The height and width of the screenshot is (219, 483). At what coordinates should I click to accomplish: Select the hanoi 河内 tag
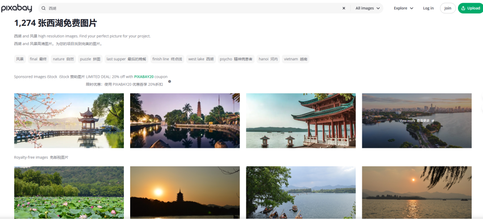pos(268,59)
